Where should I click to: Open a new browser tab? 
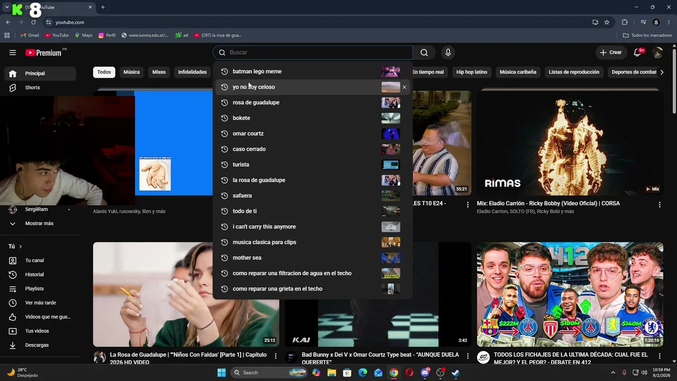pos(103,7)
